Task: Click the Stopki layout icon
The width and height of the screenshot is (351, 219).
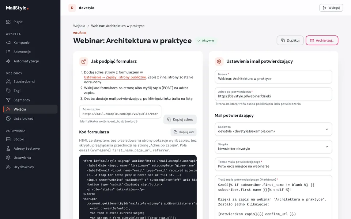Action: pyautogui.click(x=8, y=139)
